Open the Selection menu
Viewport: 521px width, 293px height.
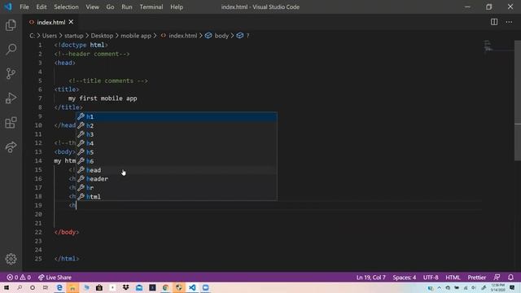(x=66, y=7)
